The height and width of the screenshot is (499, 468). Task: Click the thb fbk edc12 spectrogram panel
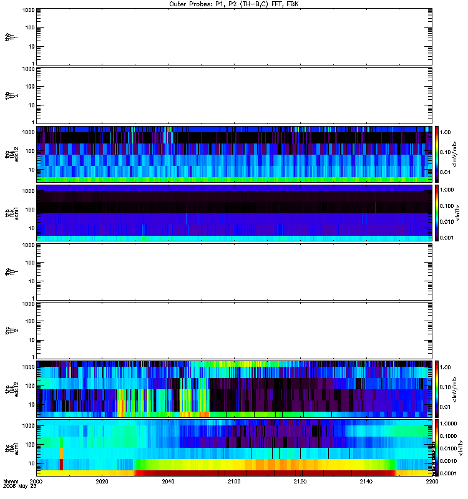tap(234, 154)
